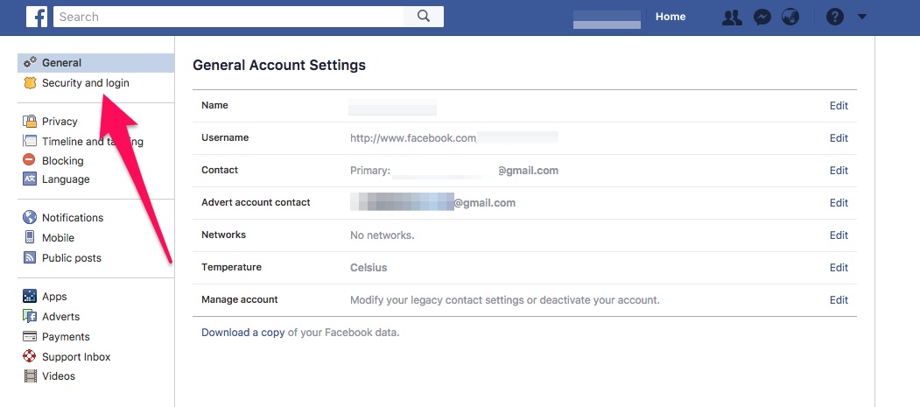Click the General gears icon in sidebar

[x=30, y=62]
